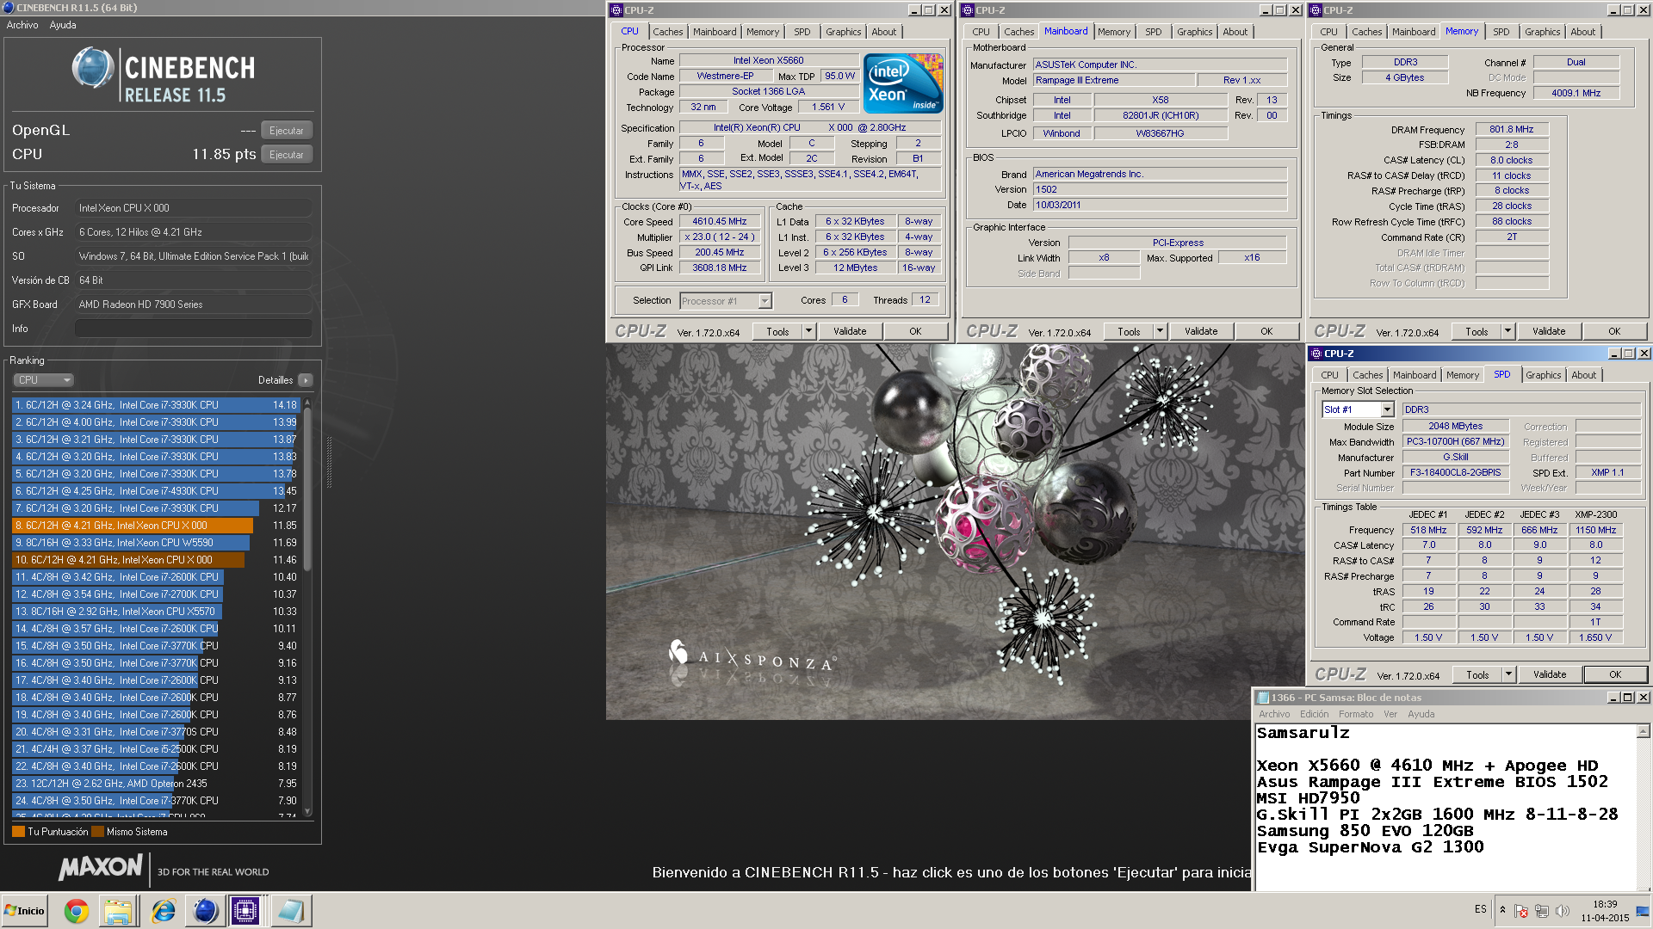The width and height of the screenshot is (1653, 929).
Task: Switch to CPU-Z via purple chip taskbar icon
Action: 245,911
